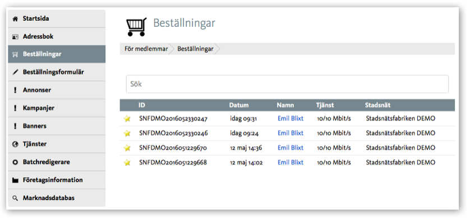Viewport: 470px width, 218px height.
Task: Toggle the star for order SNFDMO2016051229670
Action: (127, 148)
